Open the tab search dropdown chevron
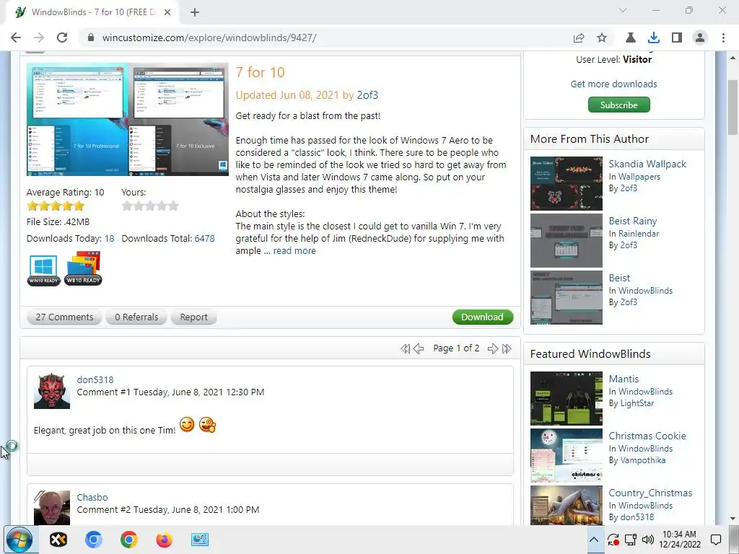Screen dimensions: 739x554 623,10
